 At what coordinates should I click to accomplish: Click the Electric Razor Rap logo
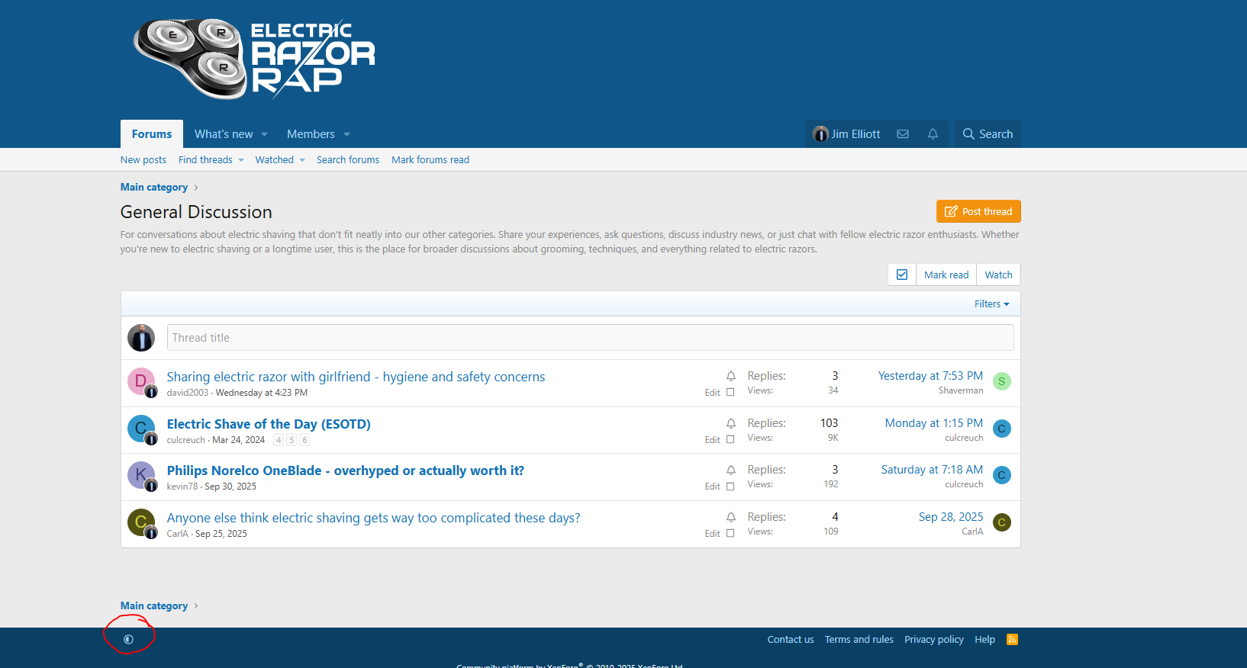pyautogui.click(x=254, y=59)
